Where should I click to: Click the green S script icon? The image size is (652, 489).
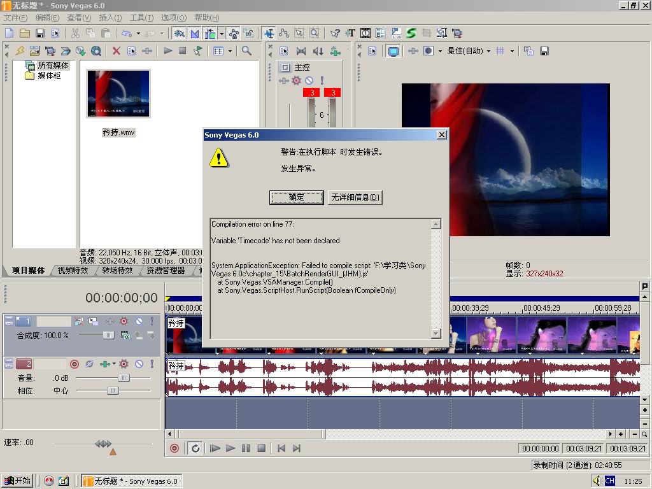pyautogui.click(x=411, y=33)
